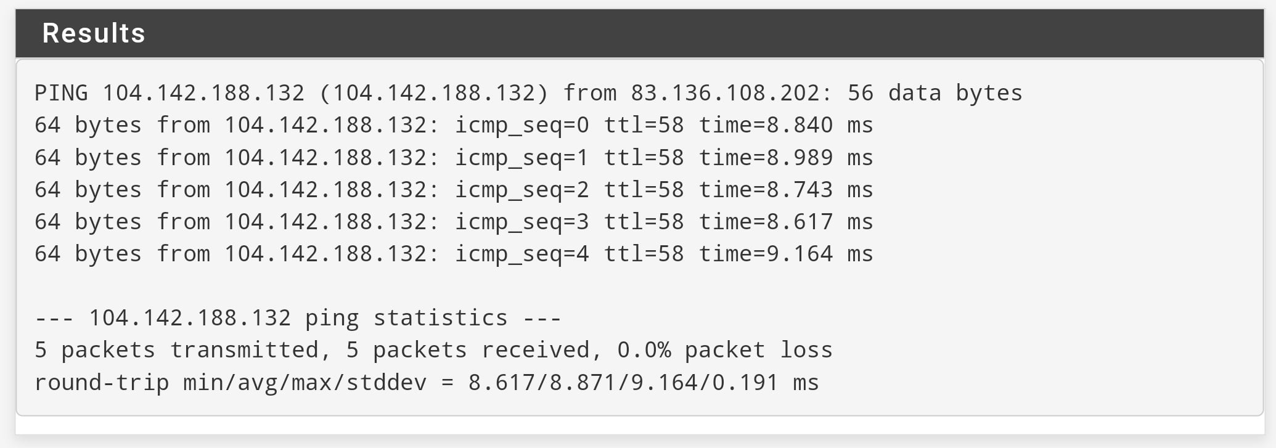Click the round-trip min/avg/max/stddev line
Viewport: 1276px width, 448px height.
click(427, 383)
